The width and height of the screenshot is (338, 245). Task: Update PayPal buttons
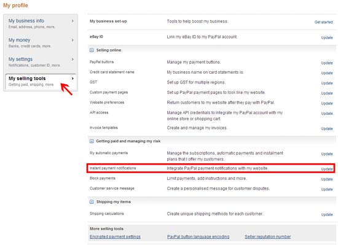[327, 63]
